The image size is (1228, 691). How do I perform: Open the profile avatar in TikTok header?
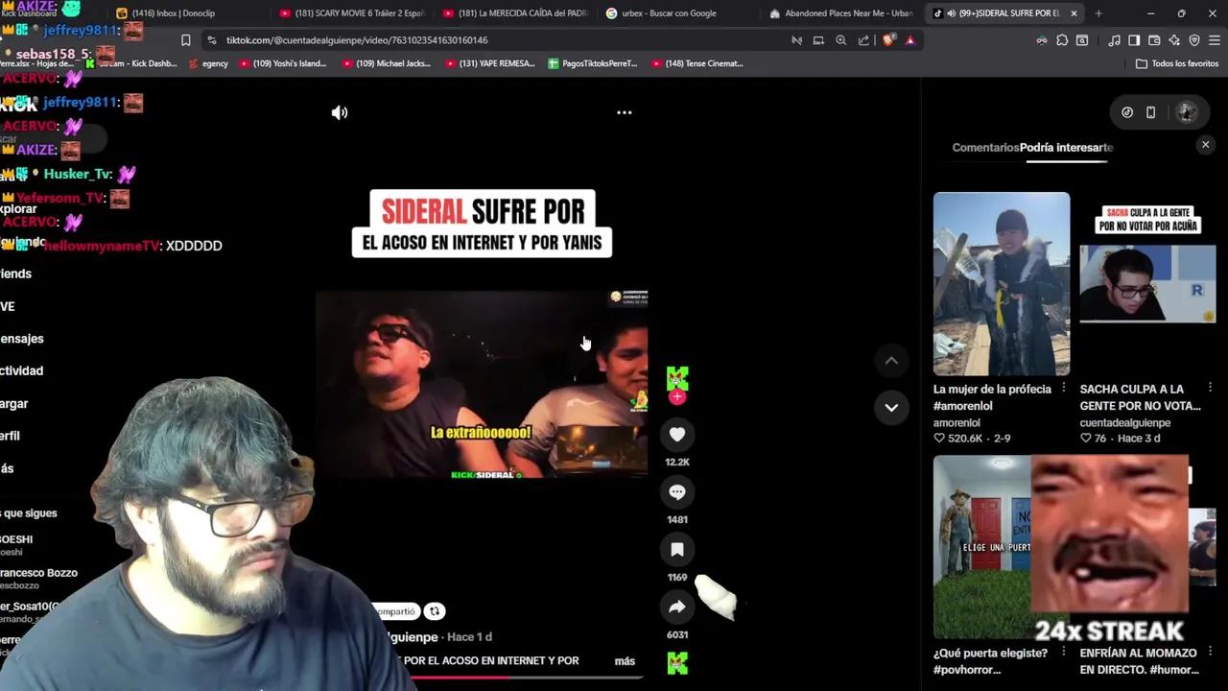1186,112
